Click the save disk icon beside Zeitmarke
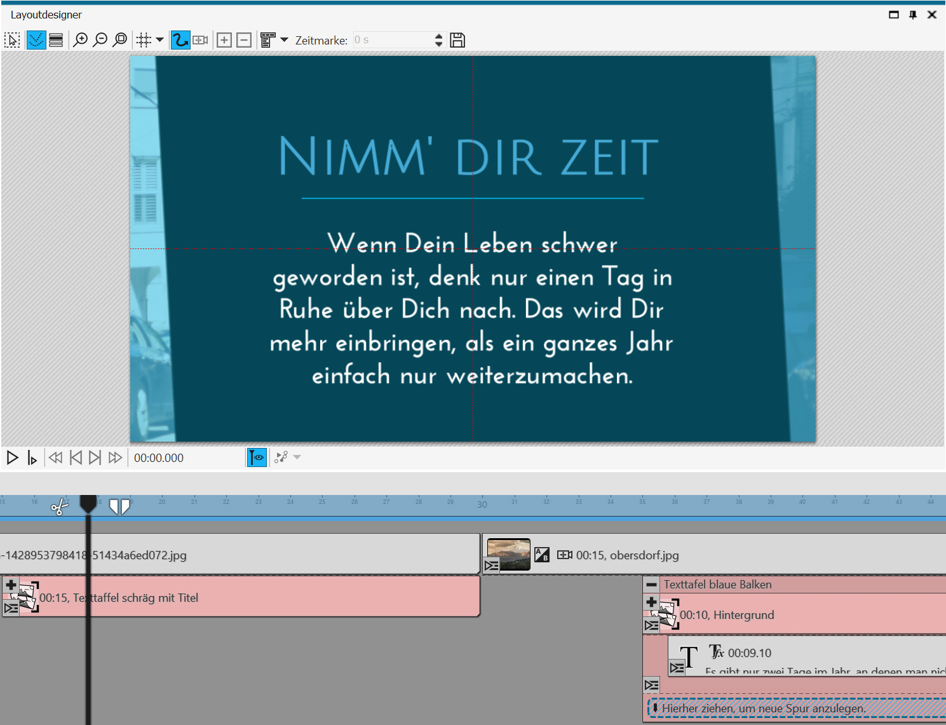Image resolution: width=946 pixels, height=725 pixels. click(x=457, y=40)
